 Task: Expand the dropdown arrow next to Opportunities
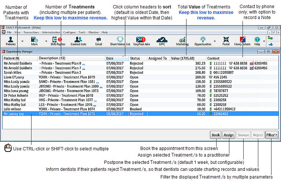click(x=215, y=41)
